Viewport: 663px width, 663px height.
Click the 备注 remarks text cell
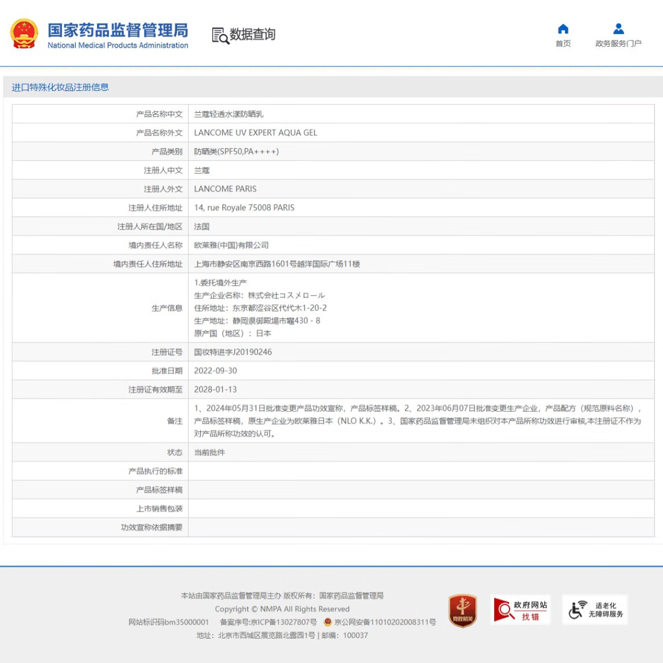coord(405,421)
